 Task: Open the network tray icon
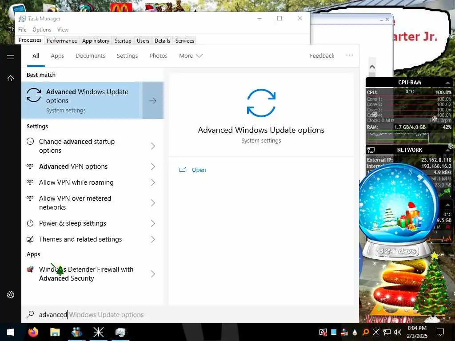click(x=387, y=332)
